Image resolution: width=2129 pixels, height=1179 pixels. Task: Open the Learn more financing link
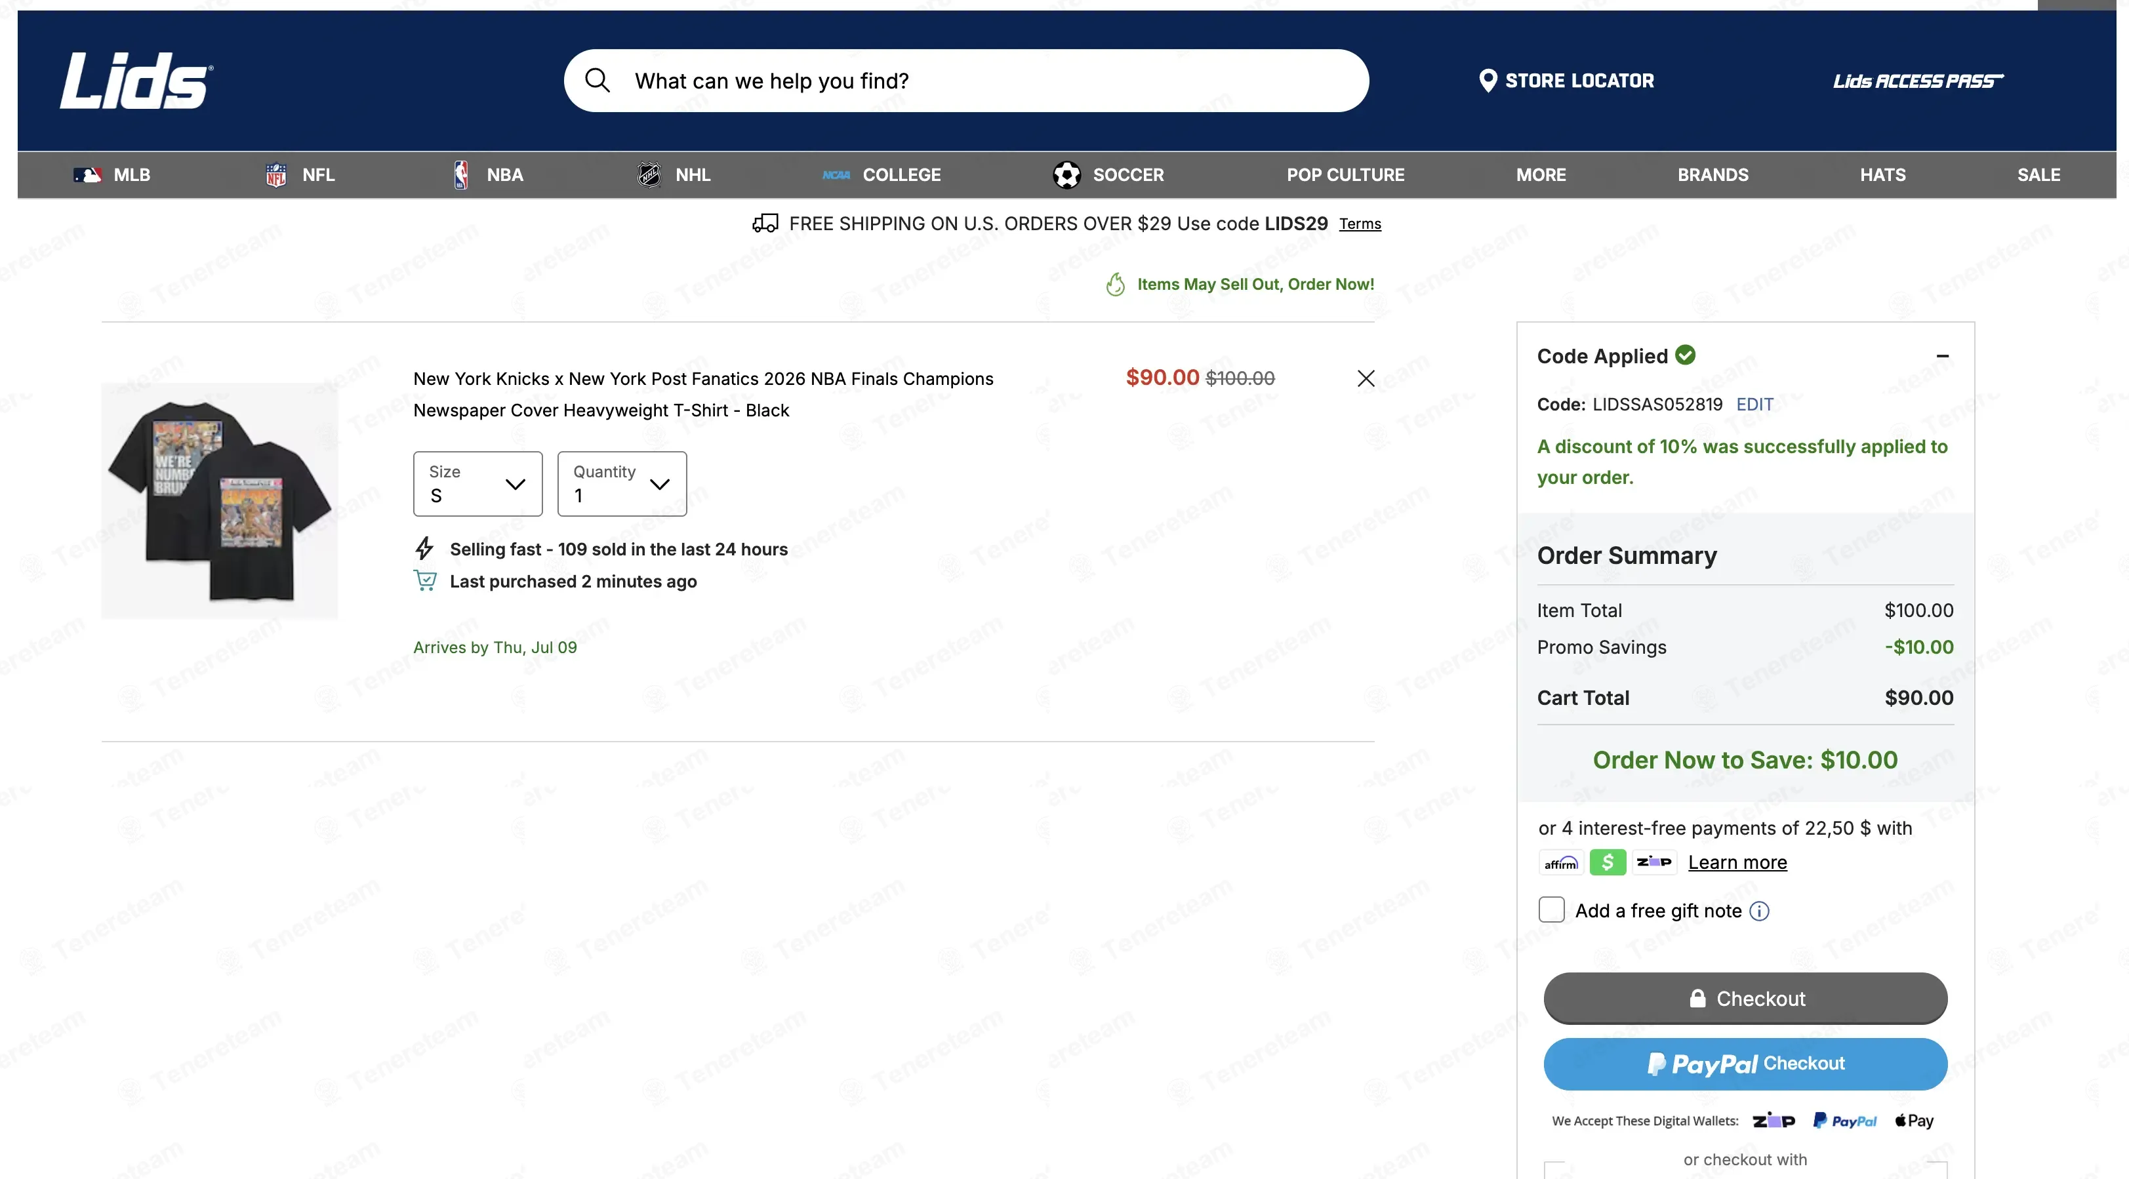tap(1737, 862)
